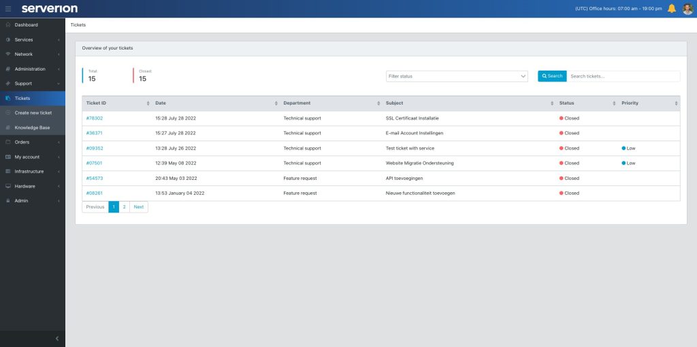
Task: Open the Filter status dropdown
Action: pos(457,76)
